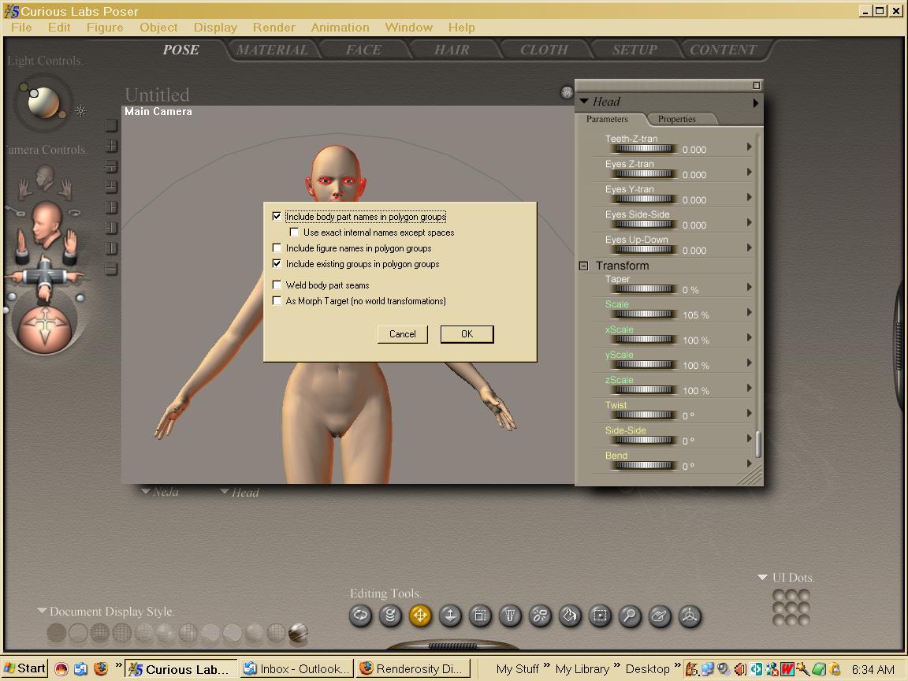Check As Morph Target option
Screen dimensions: 908x681
pyautogui.click(x=277, y=301)
